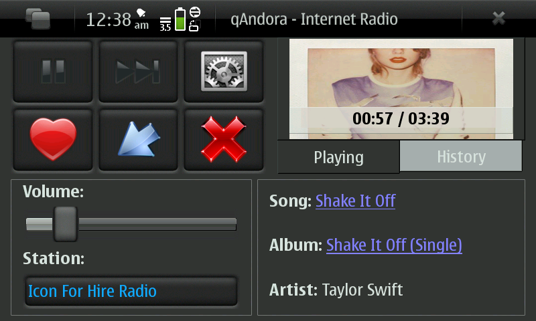Click the volume slider track right side
536x321 pixels.
coord(157,224)
